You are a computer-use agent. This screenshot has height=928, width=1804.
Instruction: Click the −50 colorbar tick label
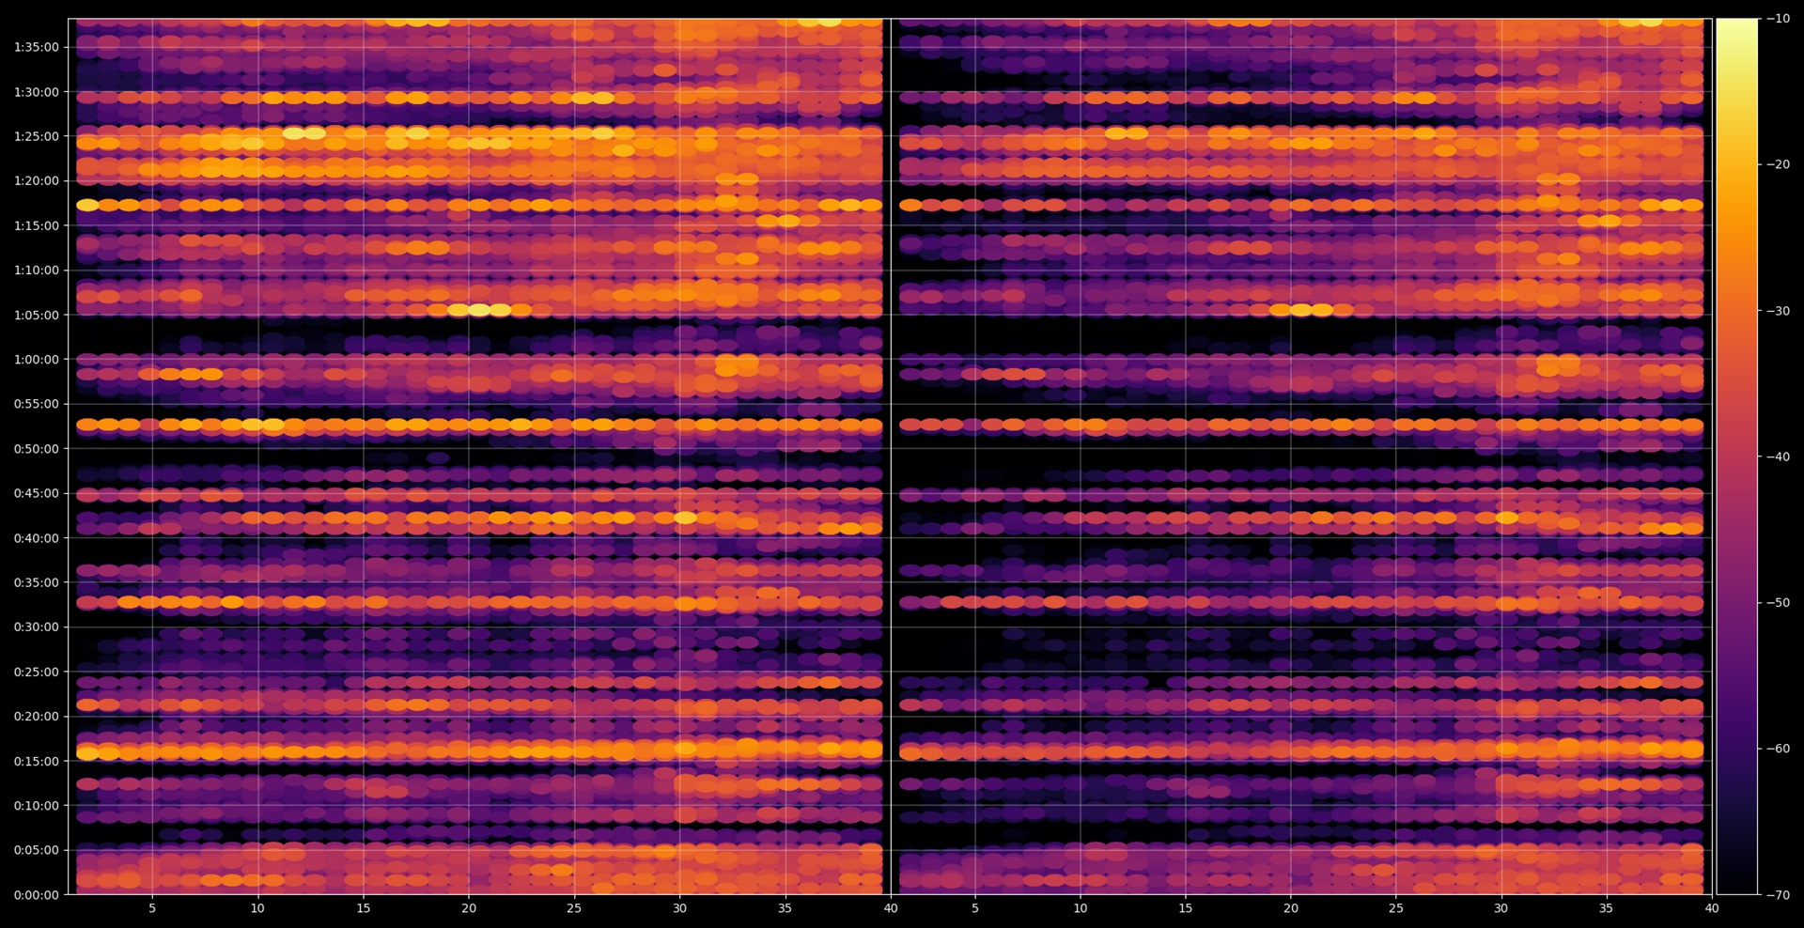pyautogui.click(x=1778, y=603)
